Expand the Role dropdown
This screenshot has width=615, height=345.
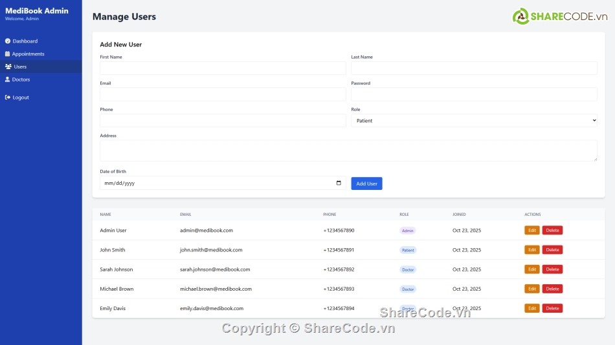474,121
